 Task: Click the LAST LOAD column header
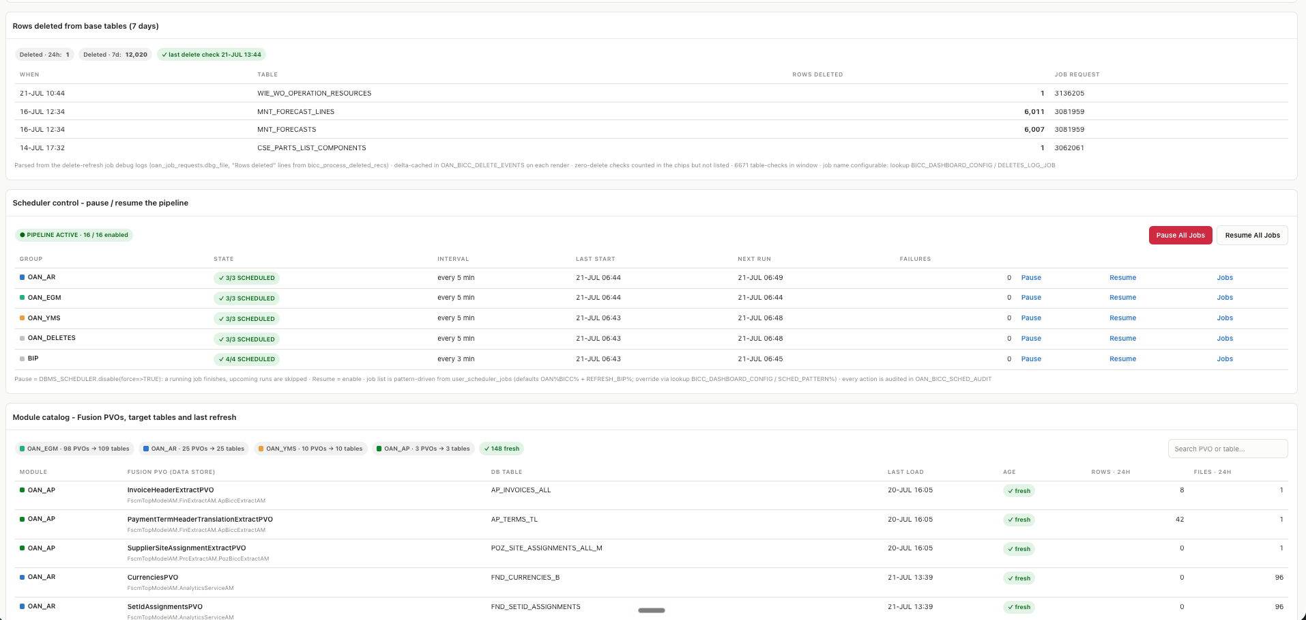pyautogui.click(x=905, y=472)
